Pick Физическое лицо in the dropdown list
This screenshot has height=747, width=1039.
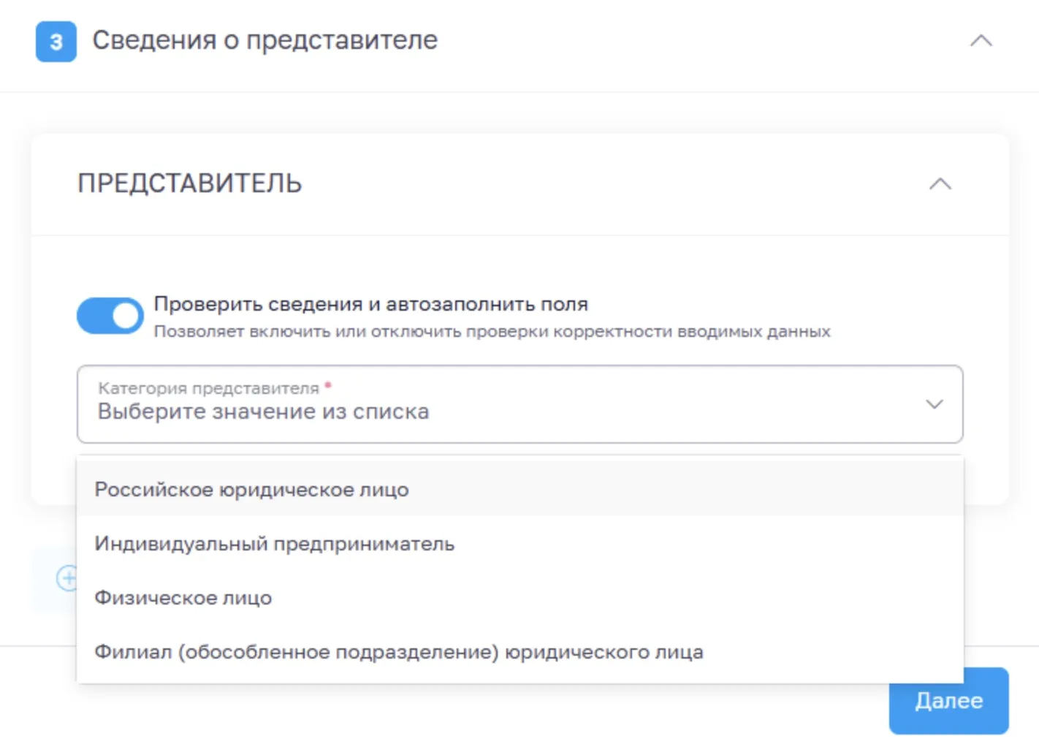[x=183, y=598]
